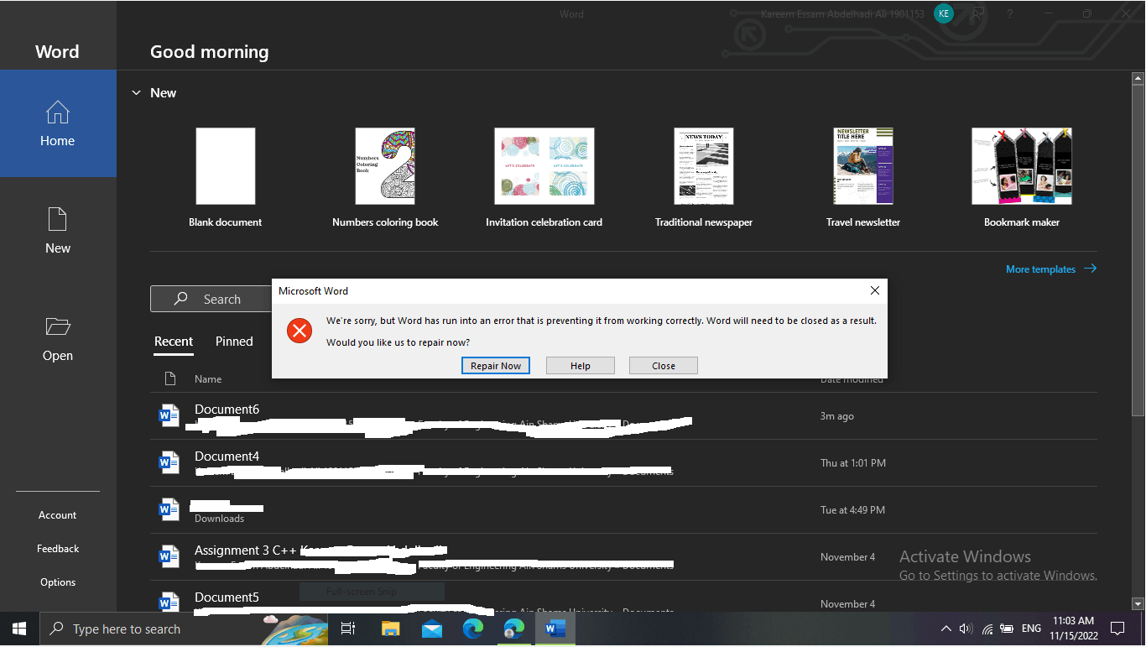The image size is (1146, 647).
Task: Open Options in the sidebar
Action: (58, 582)
